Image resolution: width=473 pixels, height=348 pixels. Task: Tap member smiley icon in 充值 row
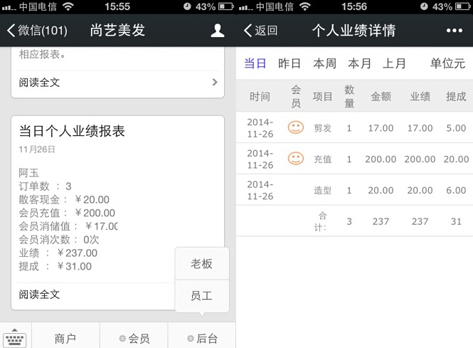coord(296,159)
